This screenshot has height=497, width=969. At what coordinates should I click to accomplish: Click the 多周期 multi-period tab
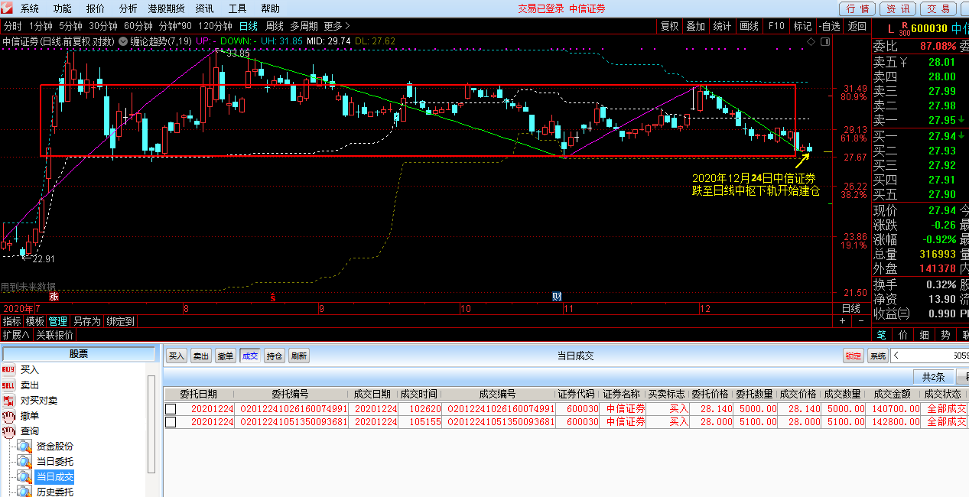tap(304, 26)
